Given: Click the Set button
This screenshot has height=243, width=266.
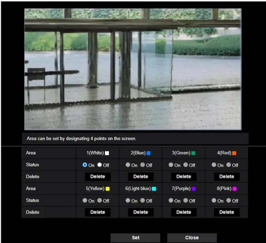Looking at the screenshot, I should tap(135, 238).
